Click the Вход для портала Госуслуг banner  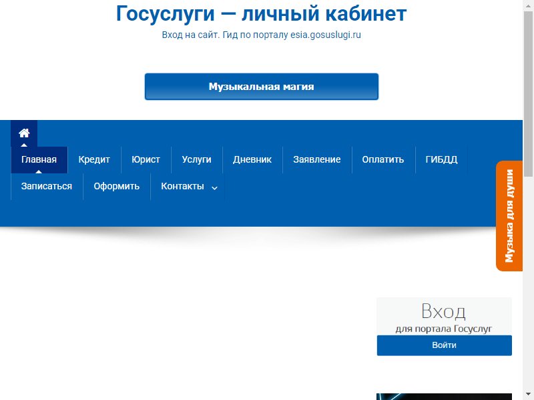(444, 316)
